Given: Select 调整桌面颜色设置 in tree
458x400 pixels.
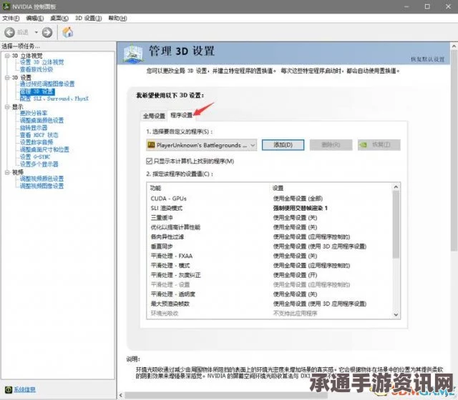Looking at the screenshot, I should coord(42,121).
